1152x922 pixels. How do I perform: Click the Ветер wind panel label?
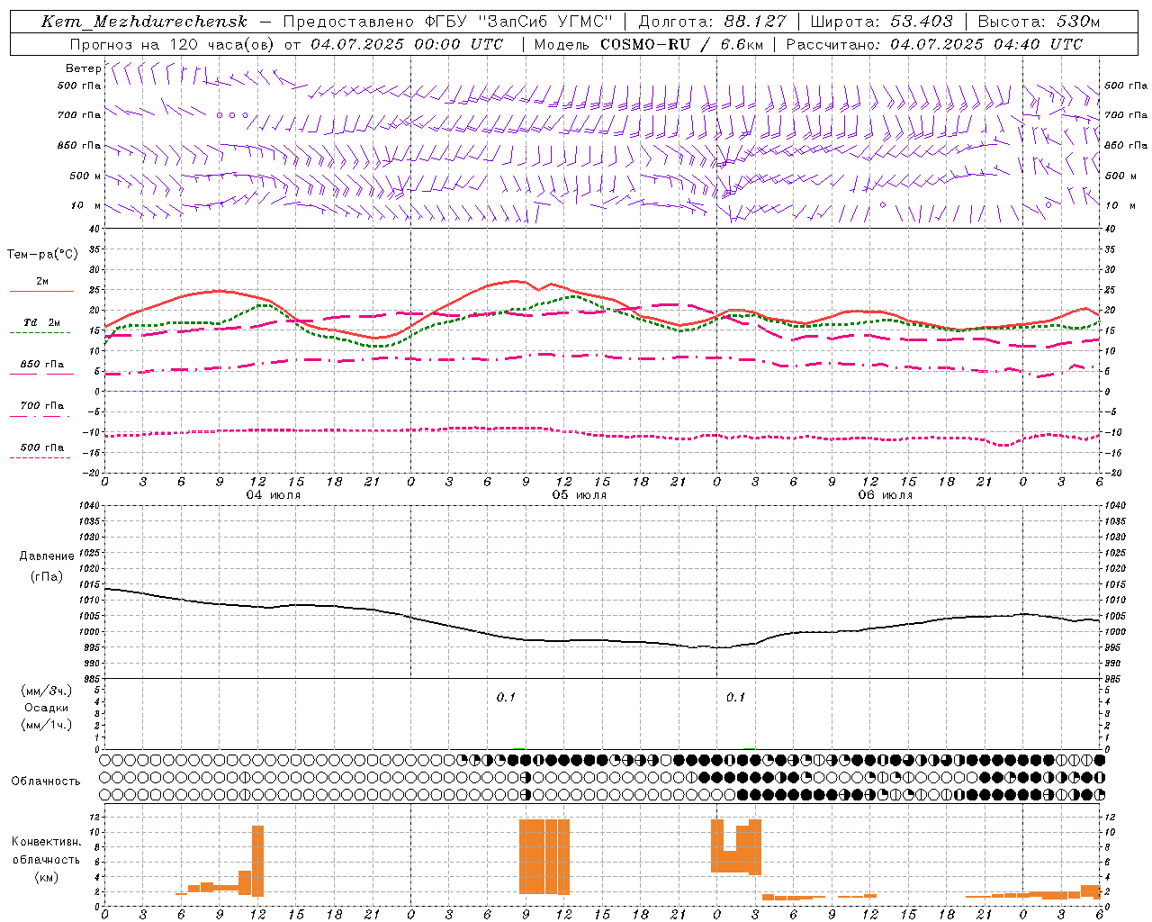click(x=83, y=68)
